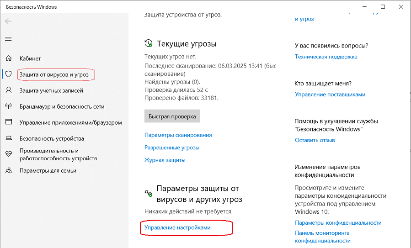
Task: Click Оставить отзыв feedback link
Action: 315,140
